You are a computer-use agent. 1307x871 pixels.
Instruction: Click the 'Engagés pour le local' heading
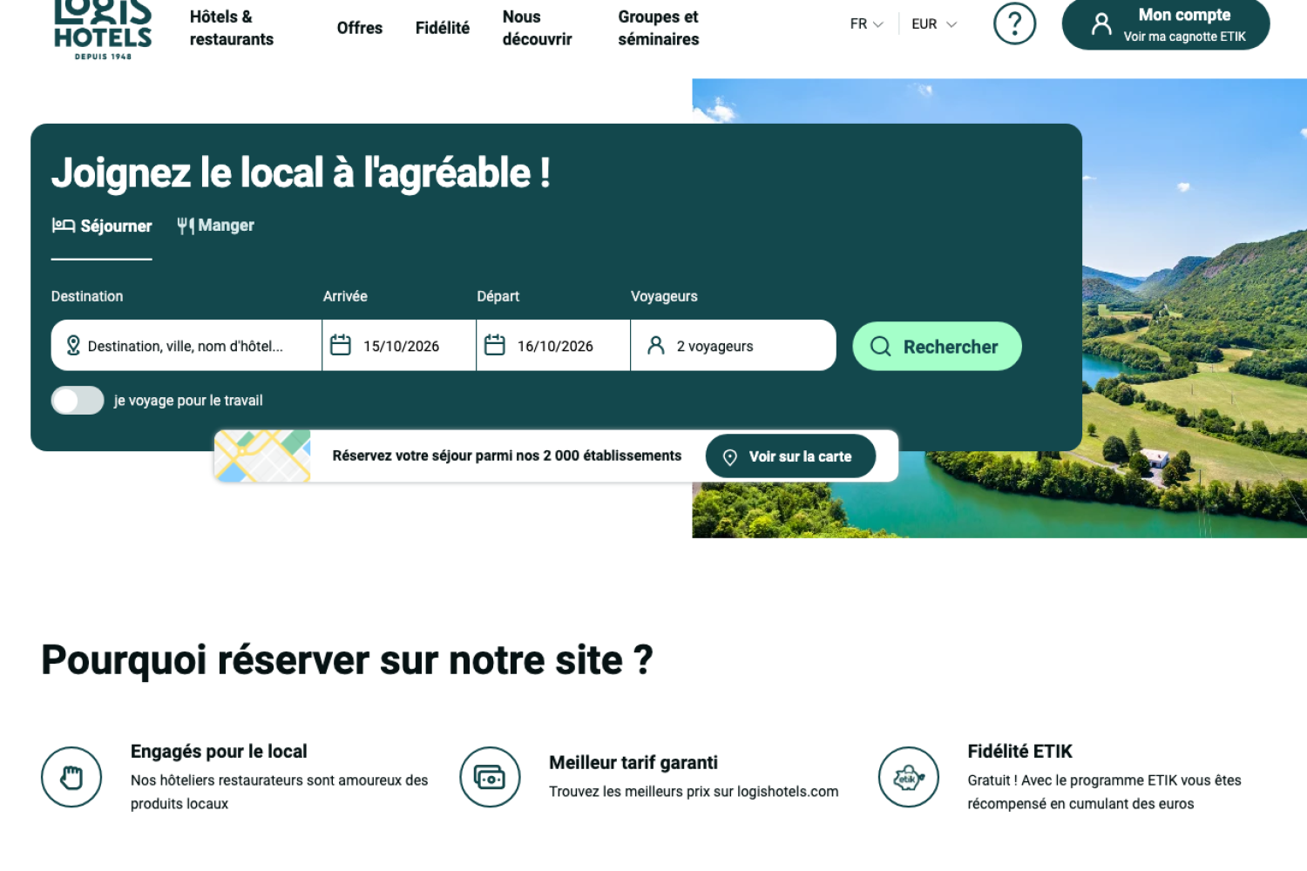point(219,752)
